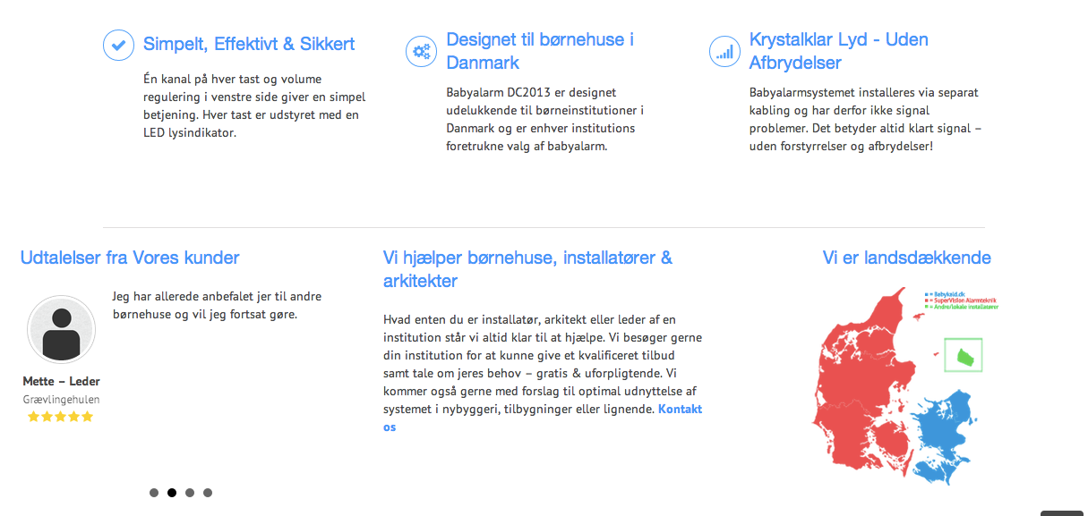This screenshot has width=1088, height=516.
Task: Click the gears icon beside Designet til børnehuse
Action: tap(420, 51)
